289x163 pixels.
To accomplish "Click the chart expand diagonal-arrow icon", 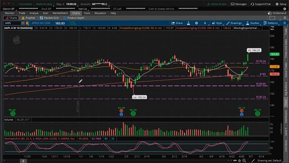I will (272, 28).
